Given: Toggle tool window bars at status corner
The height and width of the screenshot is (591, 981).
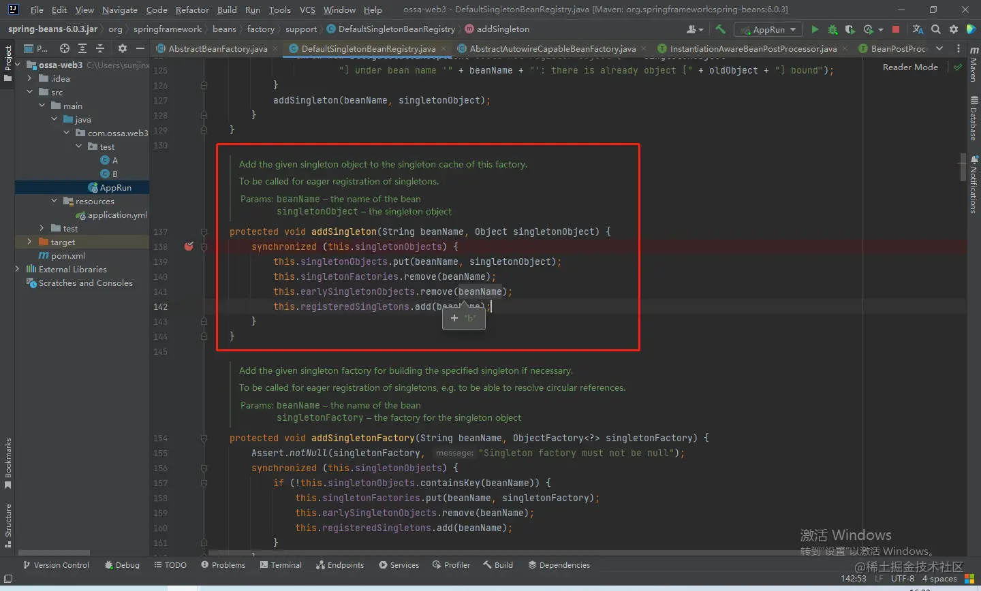Looking at the screenshot, I should (8, 579).
